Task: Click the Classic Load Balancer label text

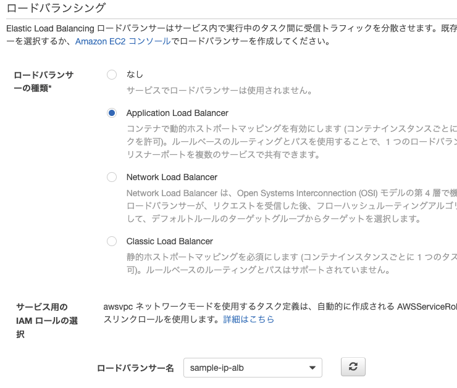Action: tap(169, 241)
